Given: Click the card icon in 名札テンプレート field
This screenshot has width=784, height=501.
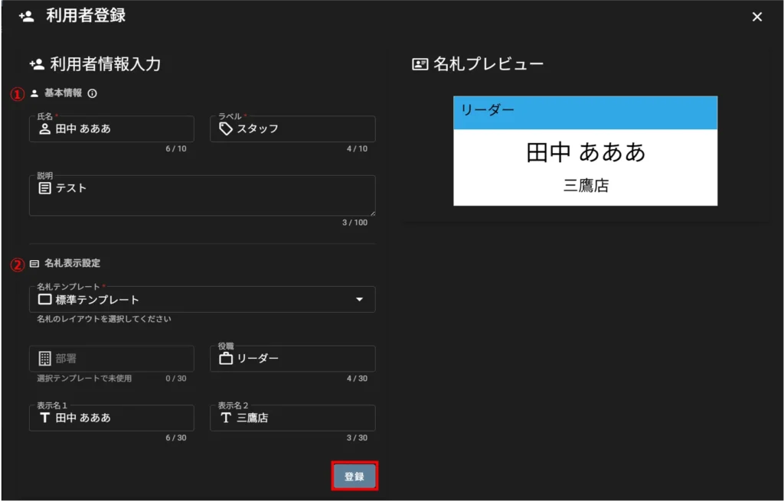Looking at the screenshot, I should (45, 300).
